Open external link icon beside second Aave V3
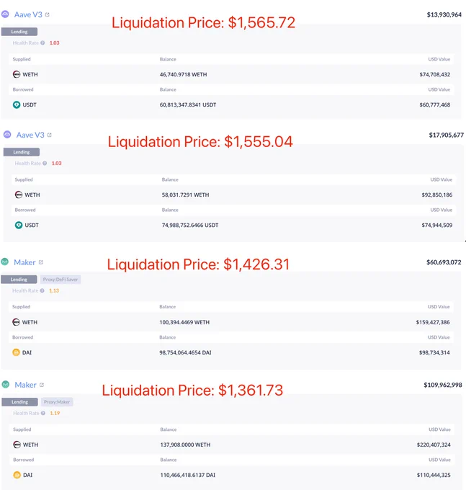The width and height of the screenshot is (466, 490). click(x=50, y=135)
